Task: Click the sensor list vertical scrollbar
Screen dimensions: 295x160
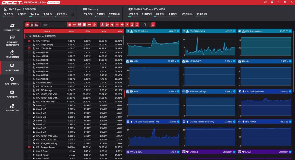Action: pos(123,40)
